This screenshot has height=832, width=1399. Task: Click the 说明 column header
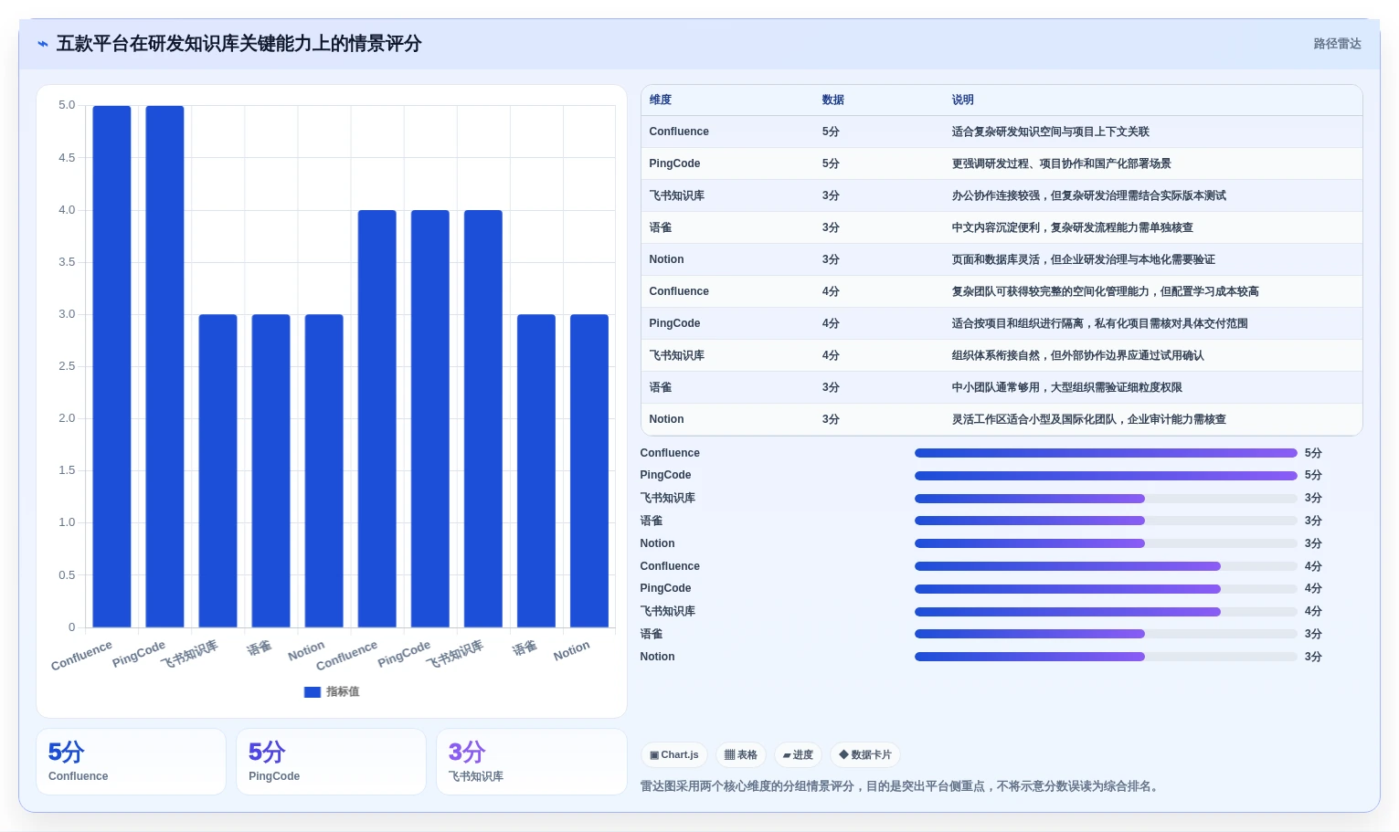[x=963, y=100]
